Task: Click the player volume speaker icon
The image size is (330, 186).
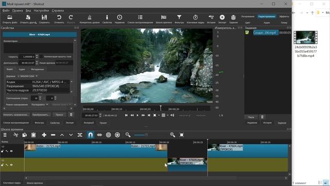Action: click(172, 115)
